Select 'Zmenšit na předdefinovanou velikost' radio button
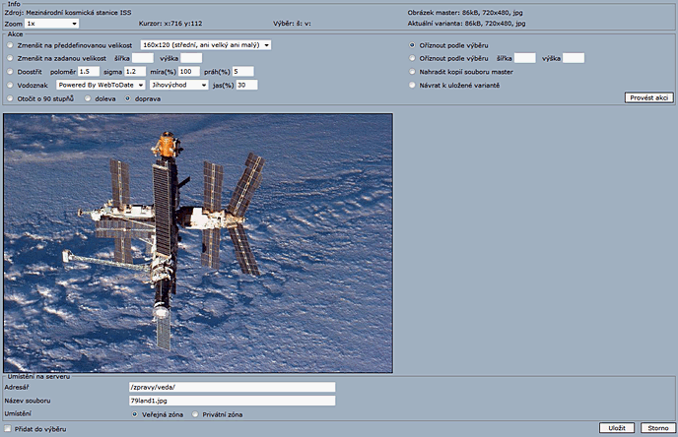678x437 pixels. point(10,45)
